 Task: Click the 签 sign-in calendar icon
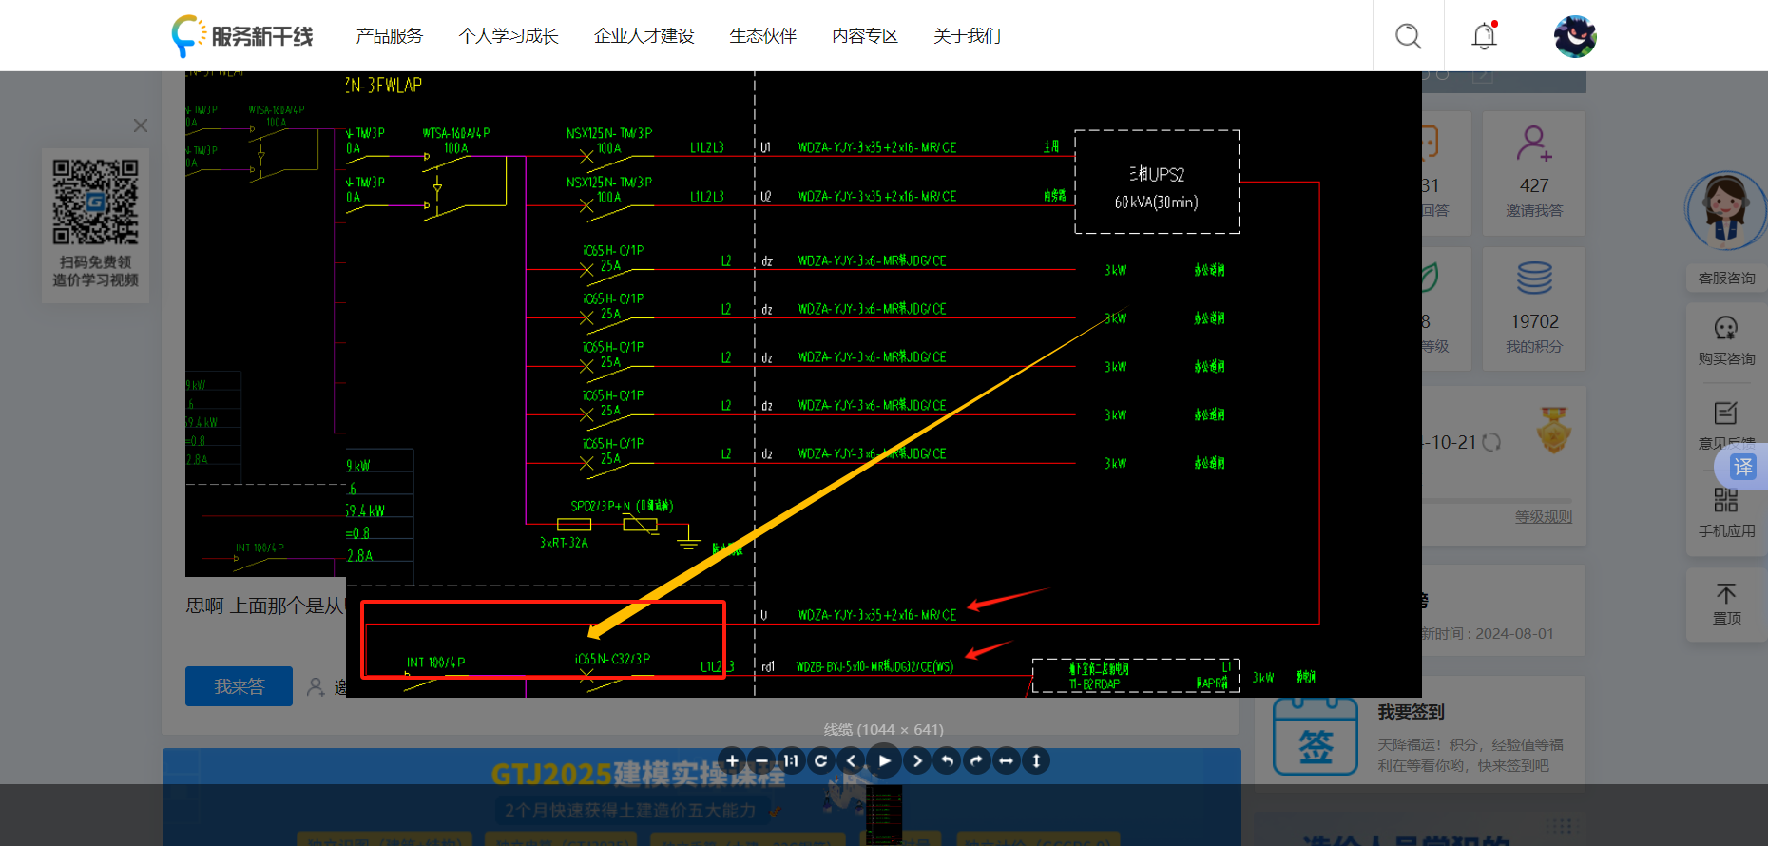point(1316,736)
